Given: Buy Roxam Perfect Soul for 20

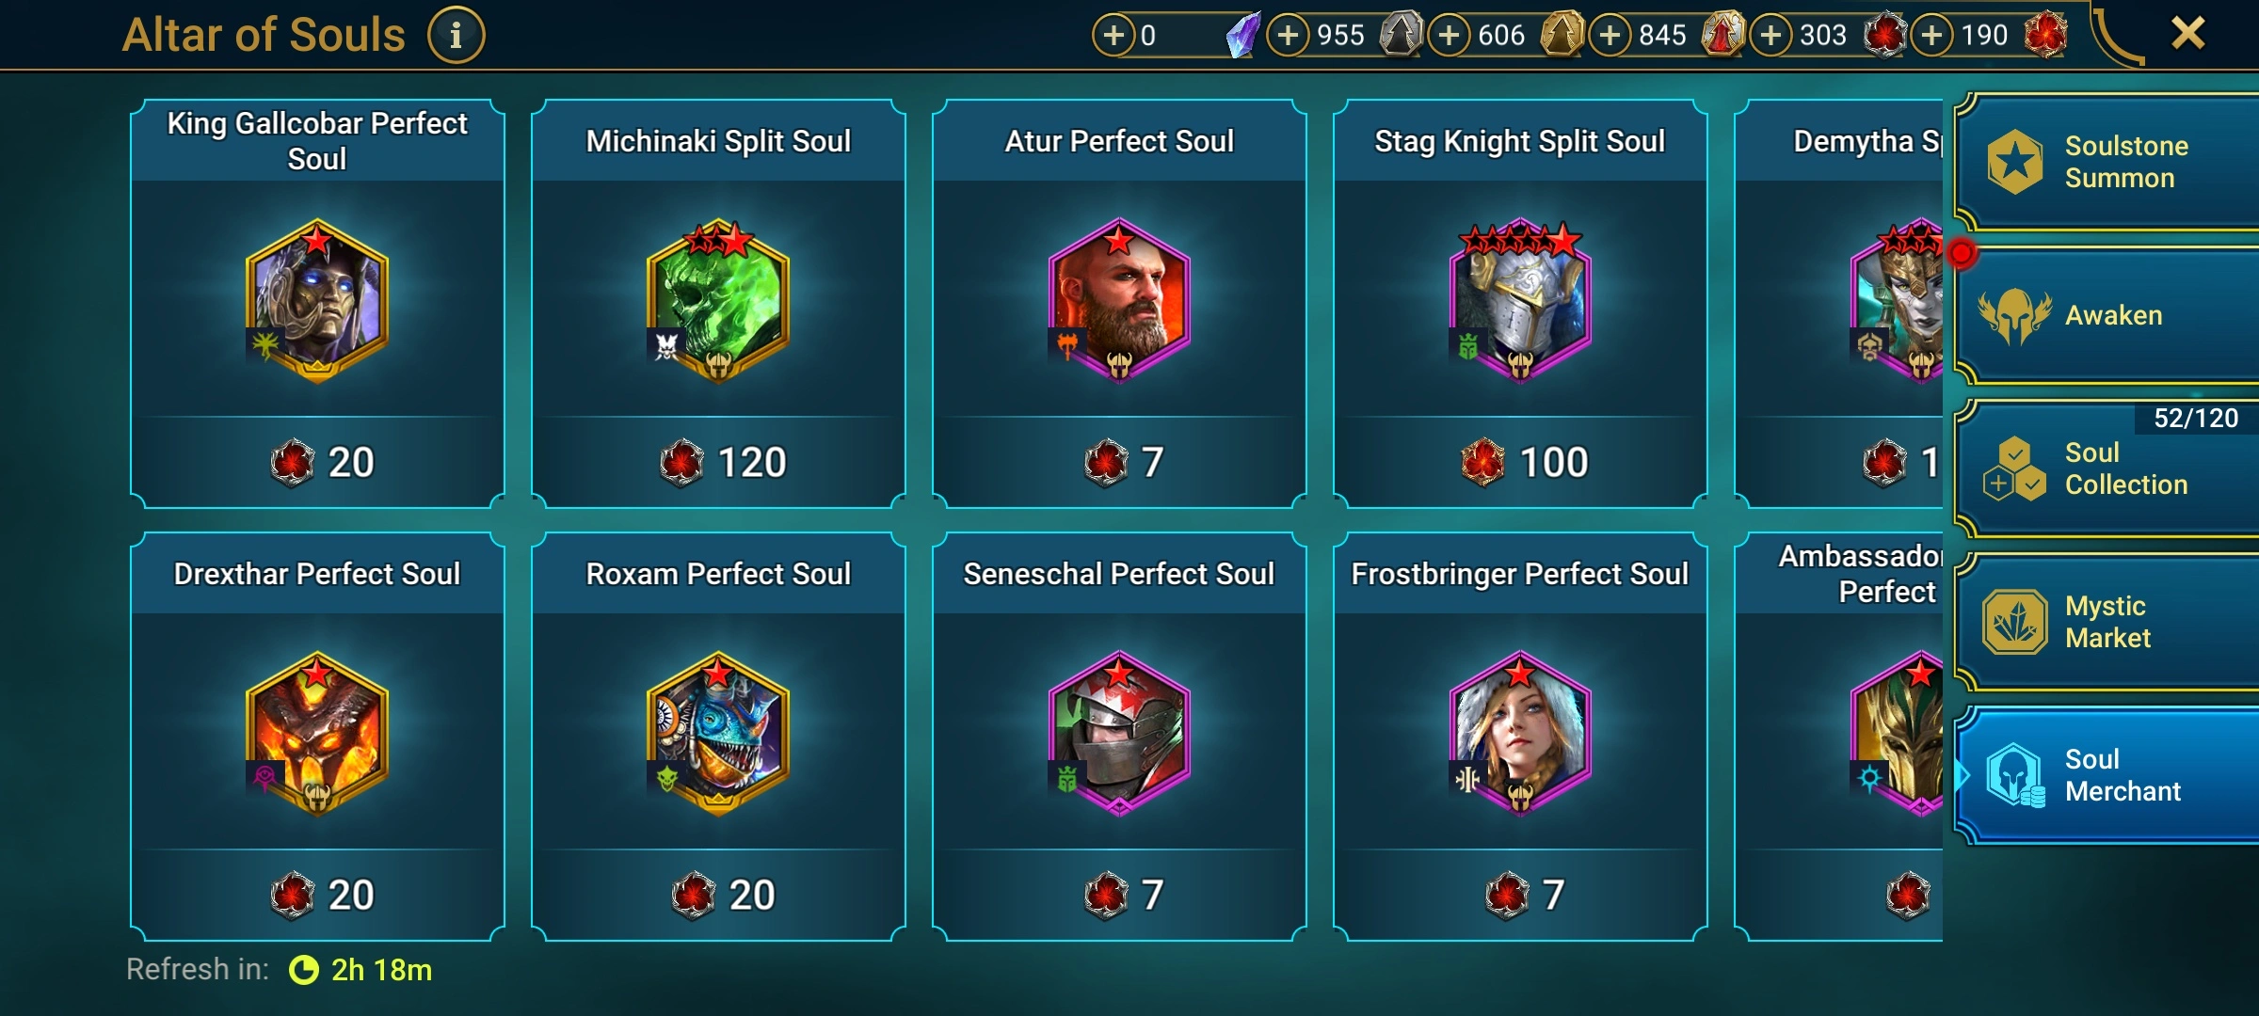Looking at the screenshot, I should pos(718,895).
